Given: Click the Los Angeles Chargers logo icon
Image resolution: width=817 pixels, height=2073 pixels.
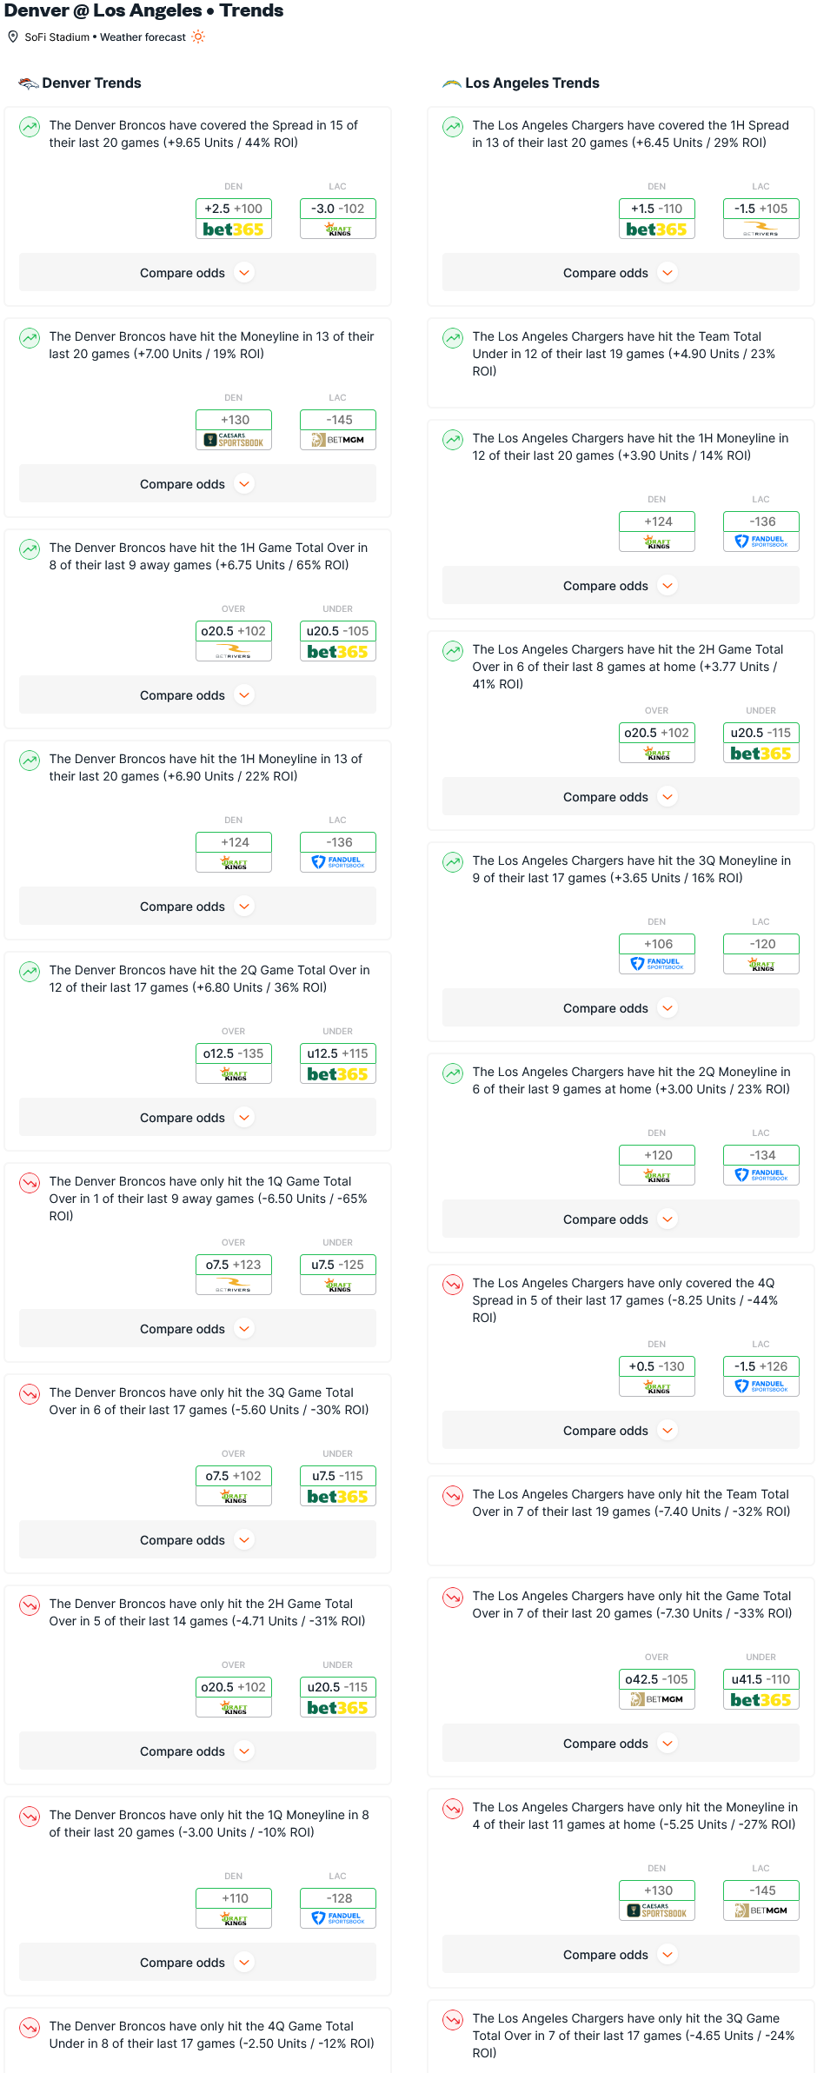Looking at the screenshot, I should click(452, 83).
